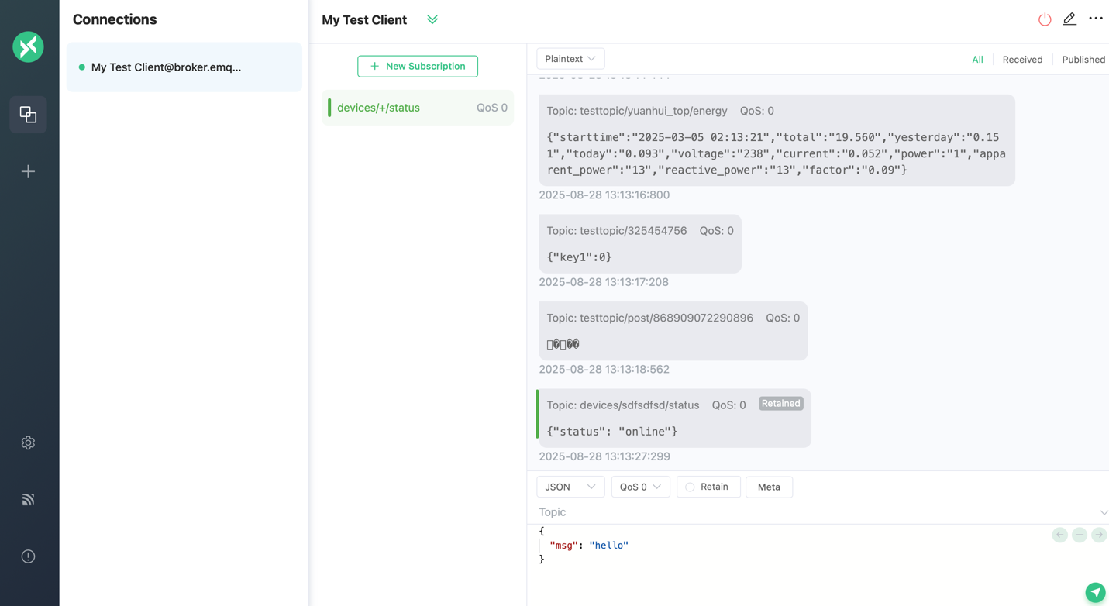This screenshot has width=1109, height=606.
Task: Switch to the Received messages tab
Action: [1022, 60]
